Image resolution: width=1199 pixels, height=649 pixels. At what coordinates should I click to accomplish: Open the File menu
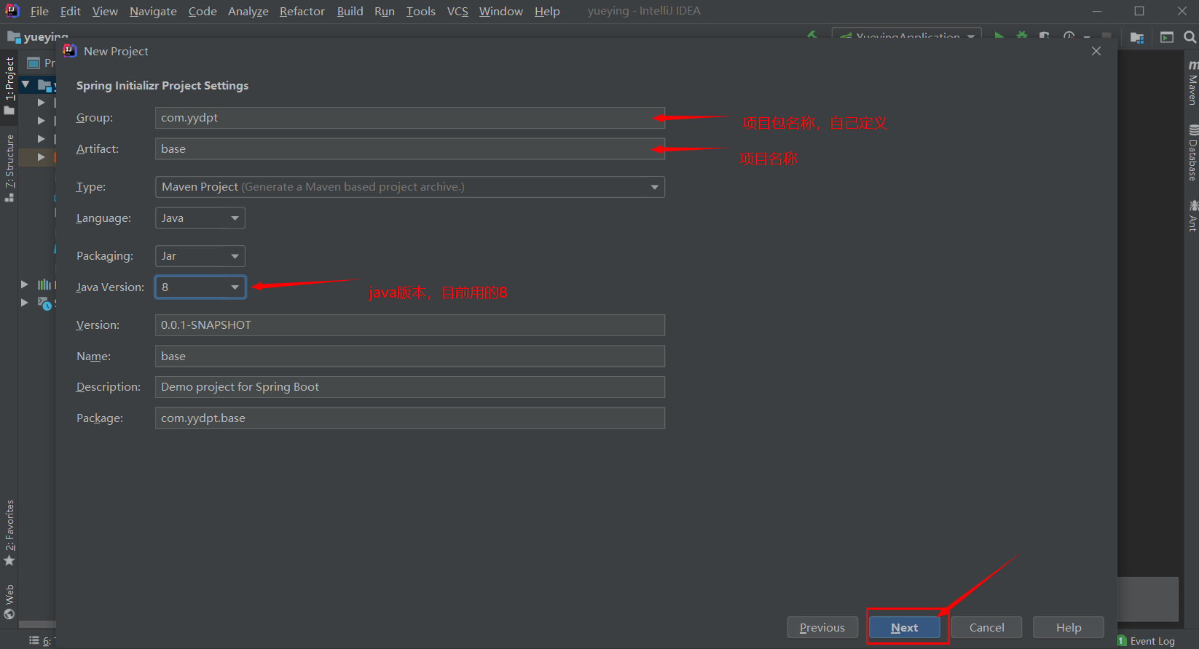point(39,11)
